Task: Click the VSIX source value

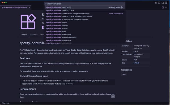Action: tap(135, 60)
